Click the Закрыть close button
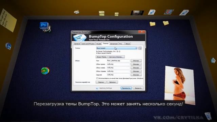The width and height of the screenshot is (217, 122). pos(138,88)
